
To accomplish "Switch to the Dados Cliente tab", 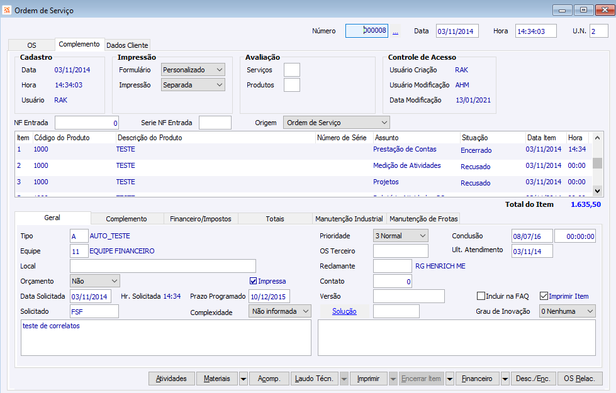I will pyautogui.click(x=127, y=45).
